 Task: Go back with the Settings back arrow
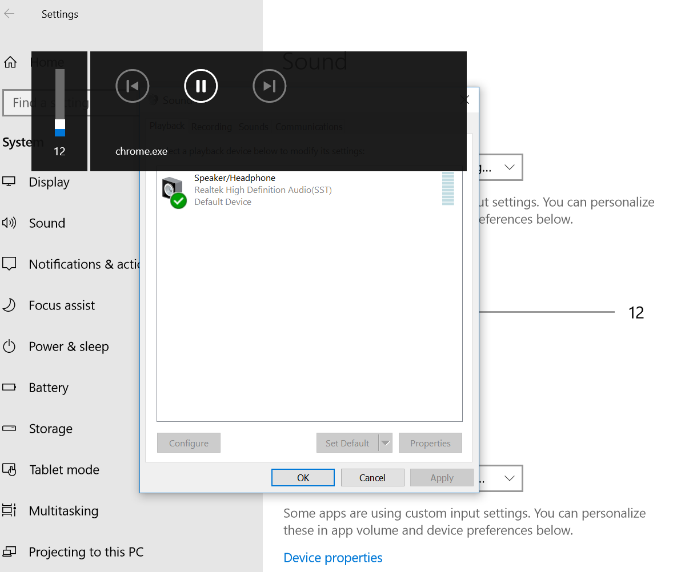click(x=10, y=14)
